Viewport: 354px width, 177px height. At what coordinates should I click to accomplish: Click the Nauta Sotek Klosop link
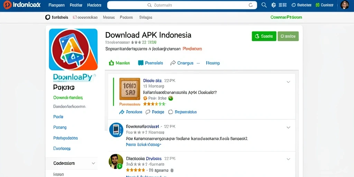coord(143,145)
